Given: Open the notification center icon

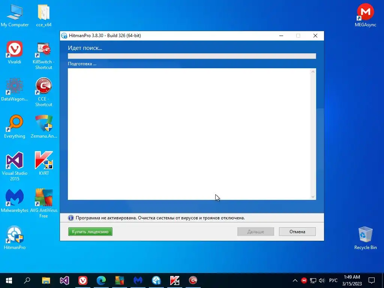Looking at the screenshot, I should (372, 280).
